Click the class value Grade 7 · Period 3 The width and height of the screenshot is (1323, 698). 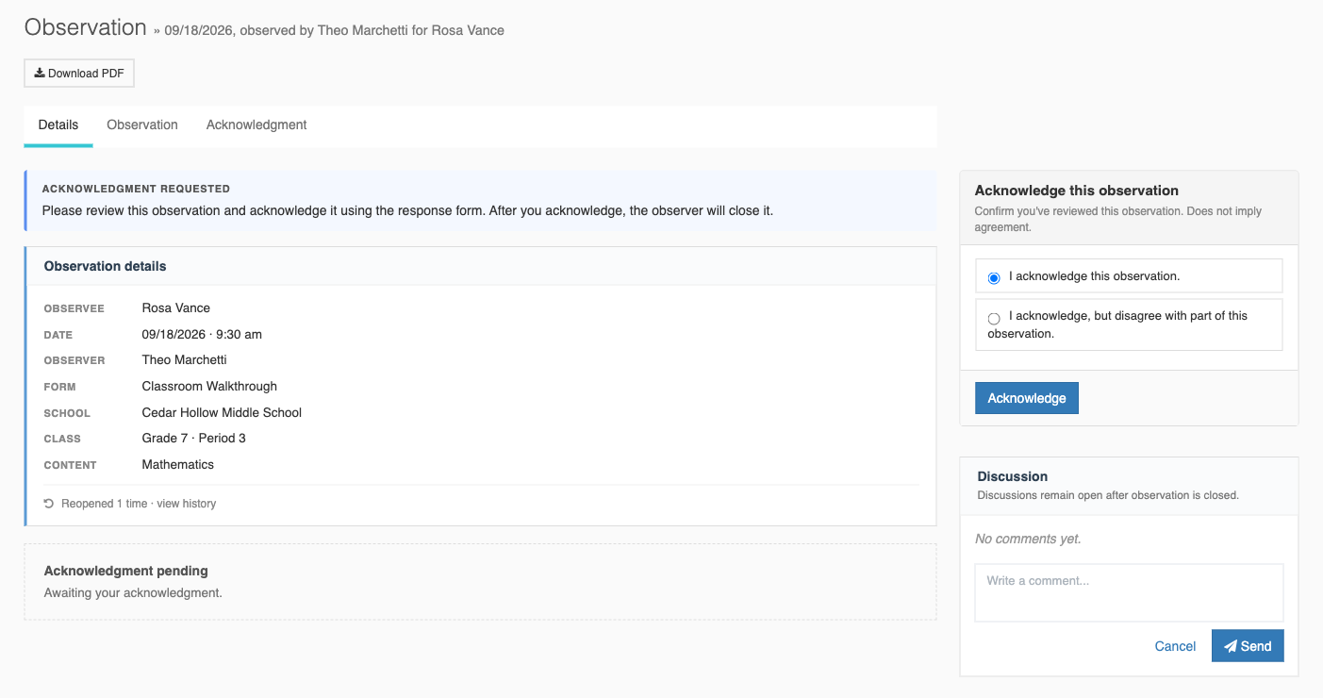click(x=194, y=439)
